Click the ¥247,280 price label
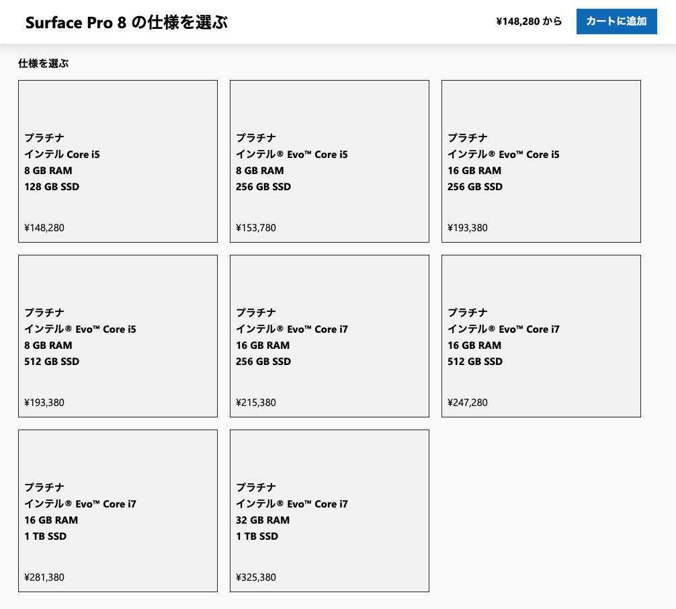 467,403
